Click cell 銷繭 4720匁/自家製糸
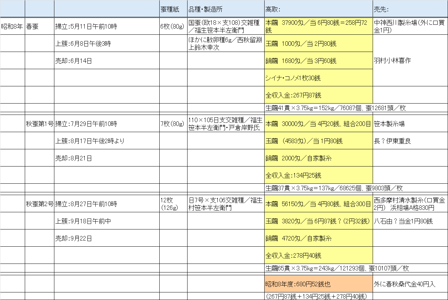The image size is (448, 300). pyautogui.click(x=319, y=238)
